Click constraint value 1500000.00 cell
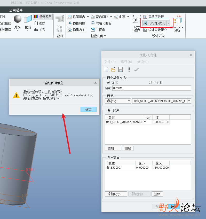 click(x=161, y=122)
